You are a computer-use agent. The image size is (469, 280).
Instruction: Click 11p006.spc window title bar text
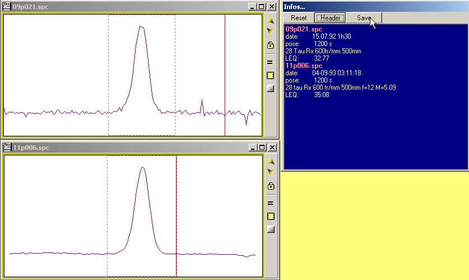coord(31,148)
